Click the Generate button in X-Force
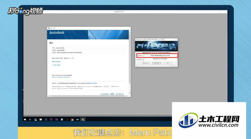Screen dimensions: 251x139 pyautogui.click(x=156, y=63)
